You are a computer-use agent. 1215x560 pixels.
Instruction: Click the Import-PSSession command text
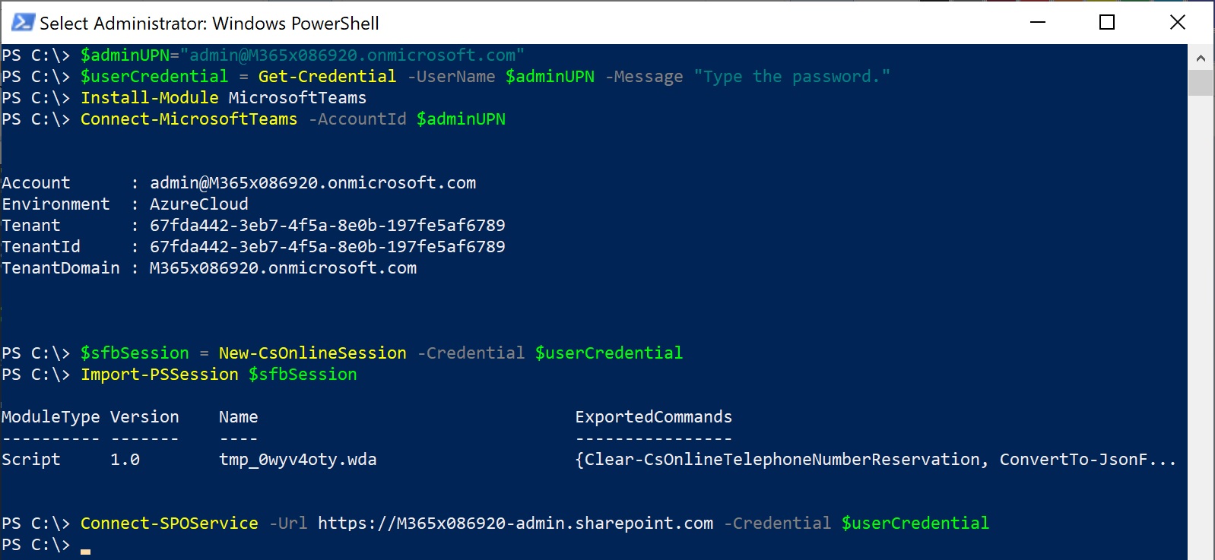pyautogui.click(x=160, y=375)
